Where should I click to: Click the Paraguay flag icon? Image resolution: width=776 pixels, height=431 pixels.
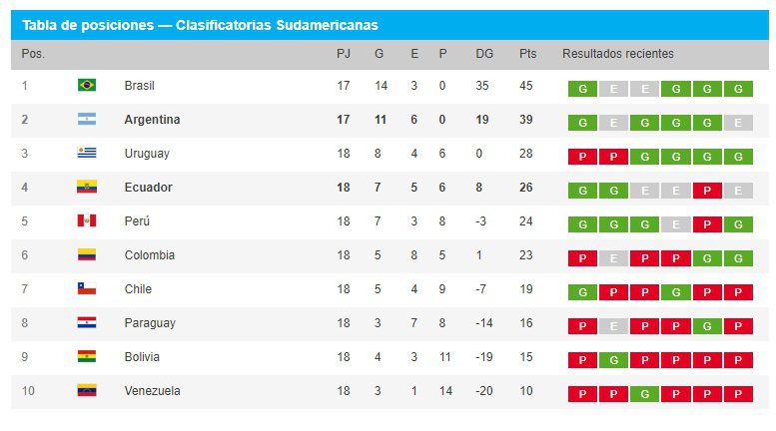tap(87, 323)
